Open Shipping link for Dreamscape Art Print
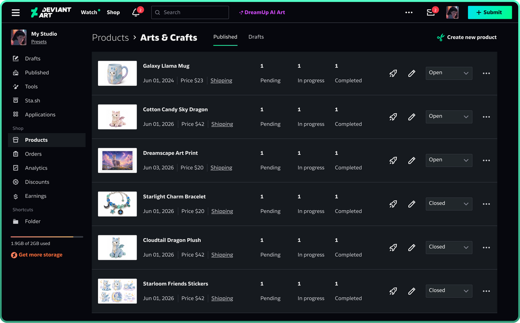The height and width of the screenshot is (323, 520). click(221, 167)
